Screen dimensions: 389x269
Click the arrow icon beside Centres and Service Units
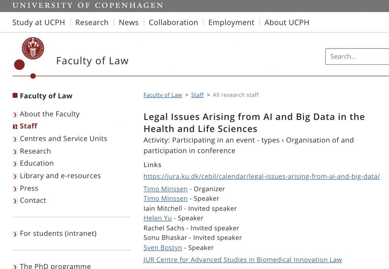(15, 139)
